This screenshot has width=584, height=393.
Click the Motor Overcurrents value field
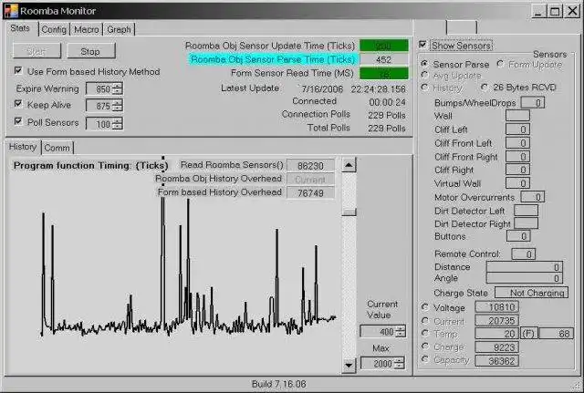click(x=532, y=197)
